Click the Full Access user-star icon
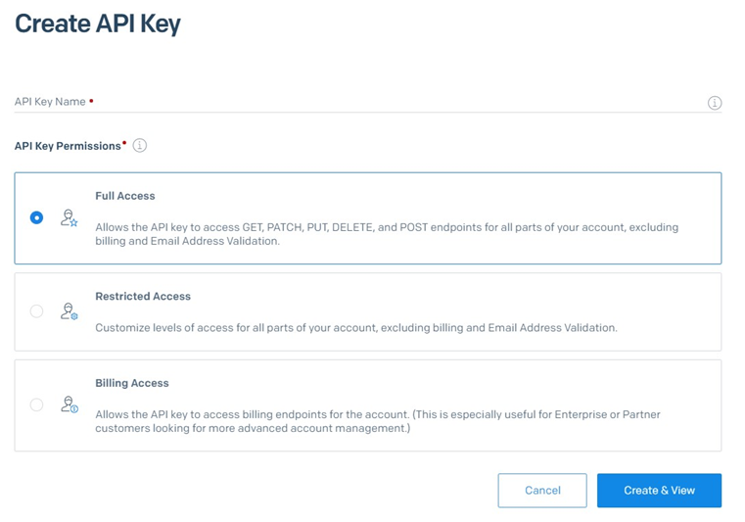Viewport: 745px width, 522px height. click(69, 218)
